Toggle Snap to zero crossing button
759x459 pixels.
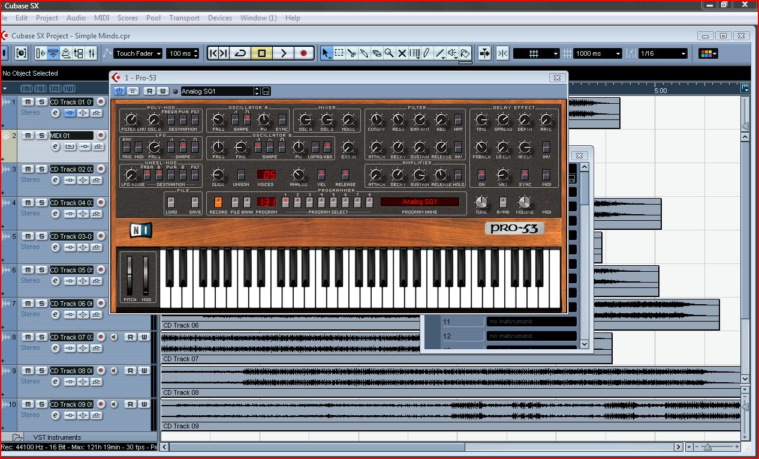502,53
